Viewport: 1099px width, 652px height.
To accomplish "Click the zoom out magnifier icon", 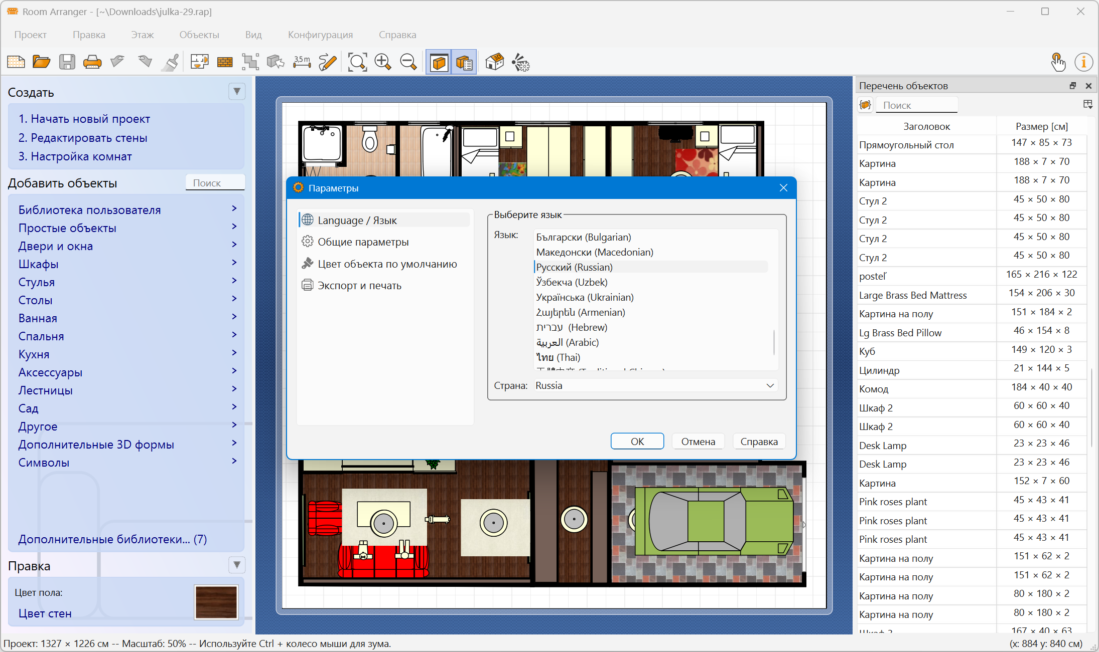I will coord(408,62).
